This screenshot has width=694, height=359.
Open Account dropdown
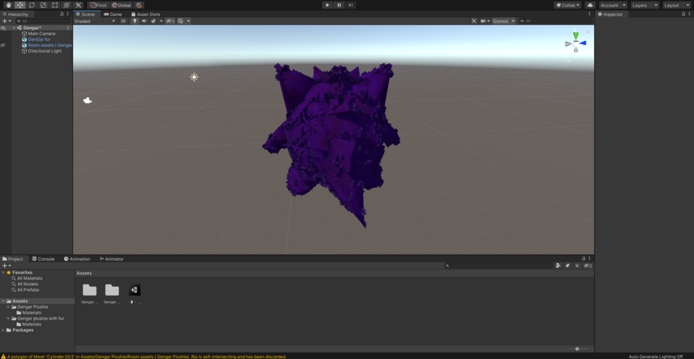(x=613, y=5)
